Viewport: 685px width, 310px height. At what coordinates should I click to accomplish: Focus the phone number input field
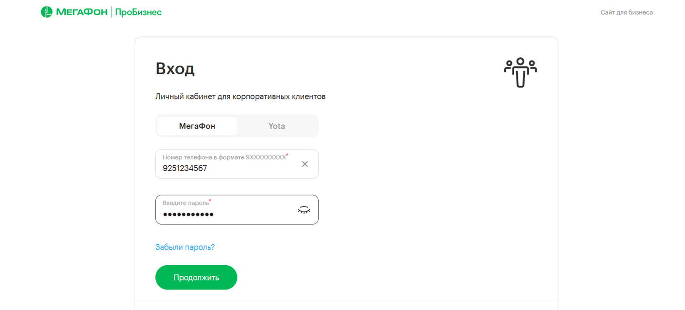pos(237,164)
